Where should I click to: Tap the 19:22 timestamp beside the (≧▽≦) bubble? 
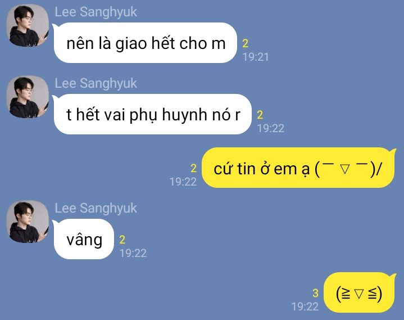click(305, 307)
